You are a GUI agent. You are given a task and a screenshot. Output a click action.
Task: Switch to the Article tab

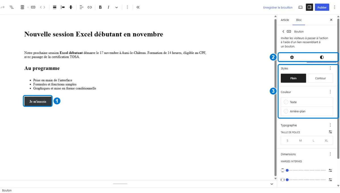[285, 20]
